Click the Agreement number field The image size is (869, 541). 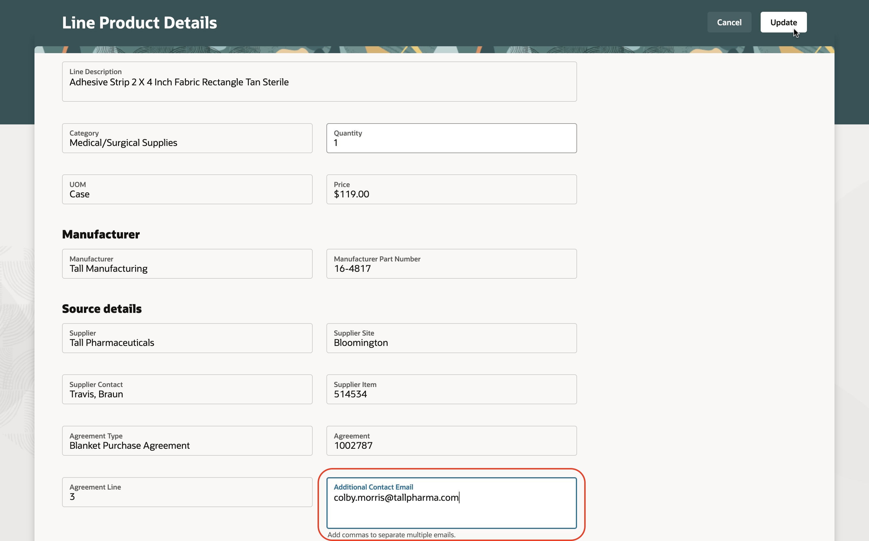coord(451,441)
